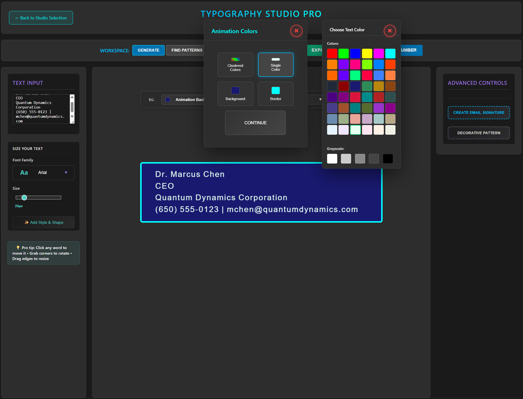This screenshot has width=523, height=399.
Task: Close the Animation Colors dialog
Action: coord(296,31)
